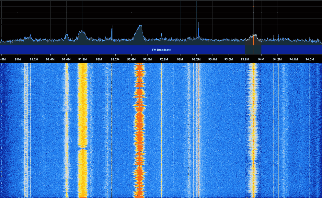Click the narrow spectrum spike near 92.2M

click(112, 32)
